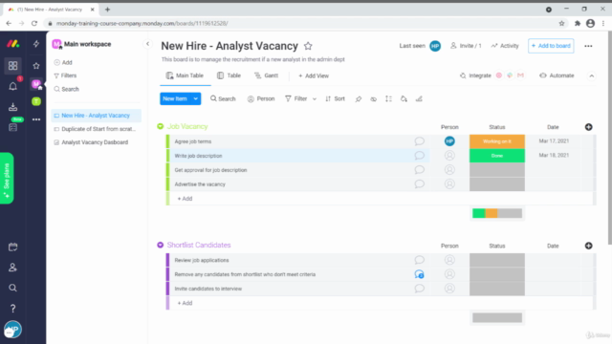Collapse the workspace sidebar panel
Screen dimensions: 612x344
click(x=147, y=44)
